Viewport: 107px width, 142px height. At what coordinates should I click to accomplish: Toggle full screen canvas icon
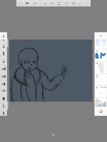coord(86,3)
